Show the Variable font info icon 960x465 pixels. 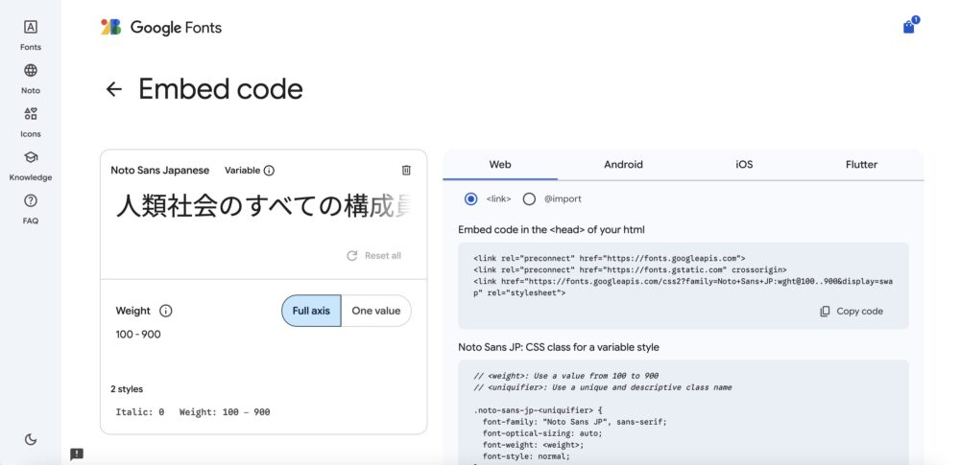click(269, 171)
